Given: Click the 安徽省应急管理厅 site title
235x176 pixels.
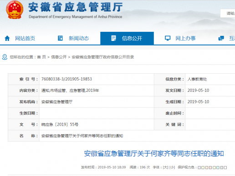Looking at the screenshot, I should (x=76, y=7).
